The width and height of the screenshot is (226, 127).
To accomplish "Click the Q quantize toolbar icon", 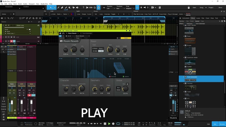I will [x=95, y=8].
